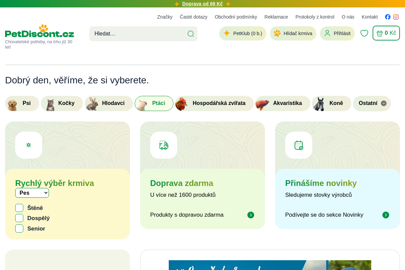The image size is (405, 270).
Task: Open the Instagram icon in the header
Action: coord(396,17)
